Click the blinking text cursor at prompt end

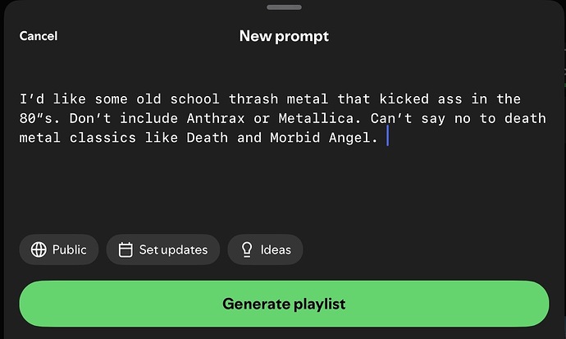click(x=387, y=137)
